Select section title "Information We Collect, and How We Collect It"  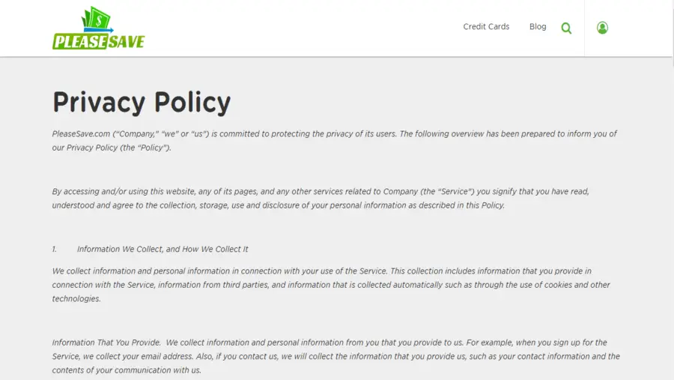click(x=163, y=249)
